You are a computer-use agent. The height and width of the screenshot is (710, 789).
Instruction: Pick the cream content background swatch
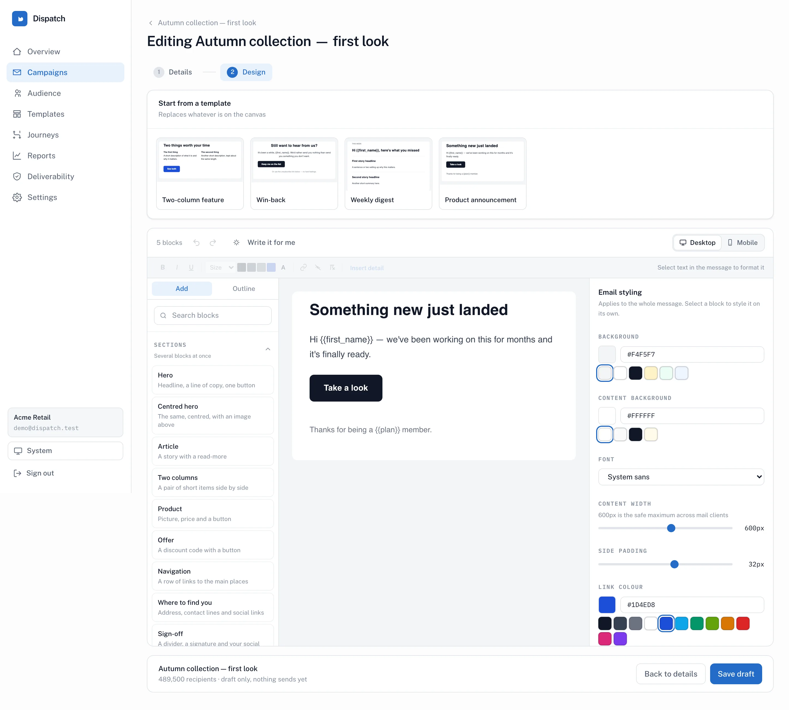(650, 435)
